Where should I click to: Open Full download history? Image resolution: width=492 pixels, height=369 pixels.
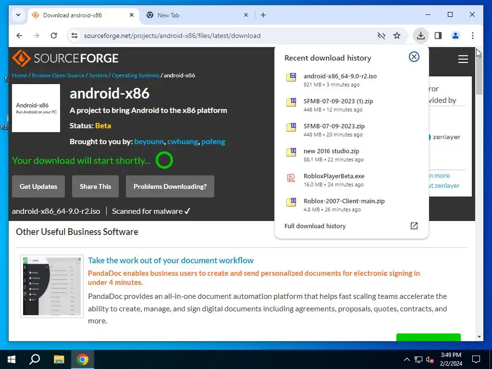click(x=351, y=226)
